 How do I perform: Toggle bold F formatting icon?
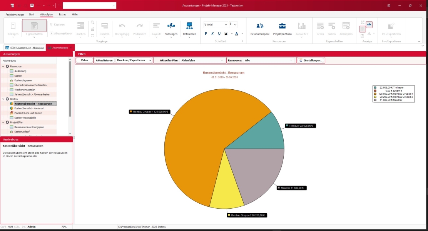coord(206,33)
